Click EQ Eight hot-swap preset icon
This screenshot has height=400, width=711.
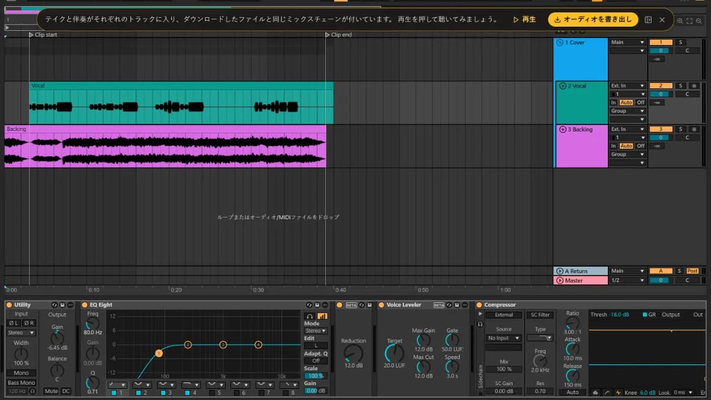pos(309,305)
